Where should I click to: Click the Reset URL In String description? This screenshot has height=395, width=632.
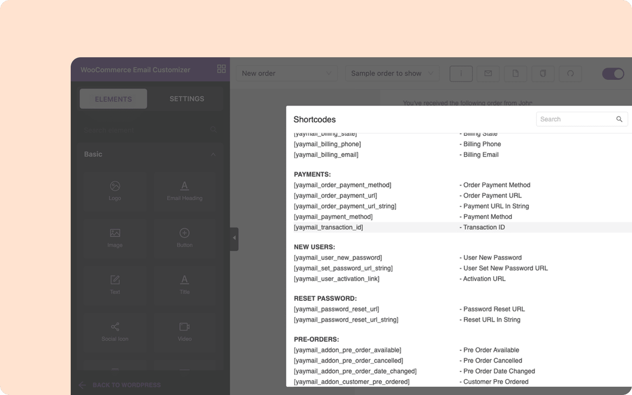coord(490,320)
